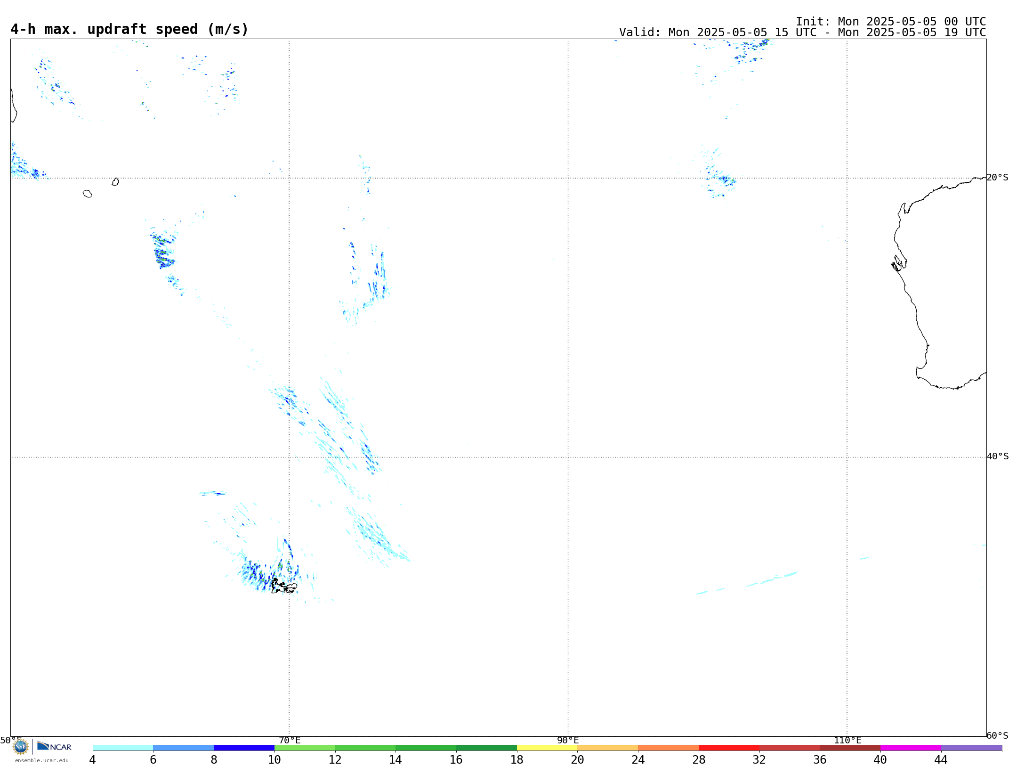1017x766 pixels.
Task: Click the 'Init: Mon 2025-05-05 00 UTC' line
Action: click(891, 22)
